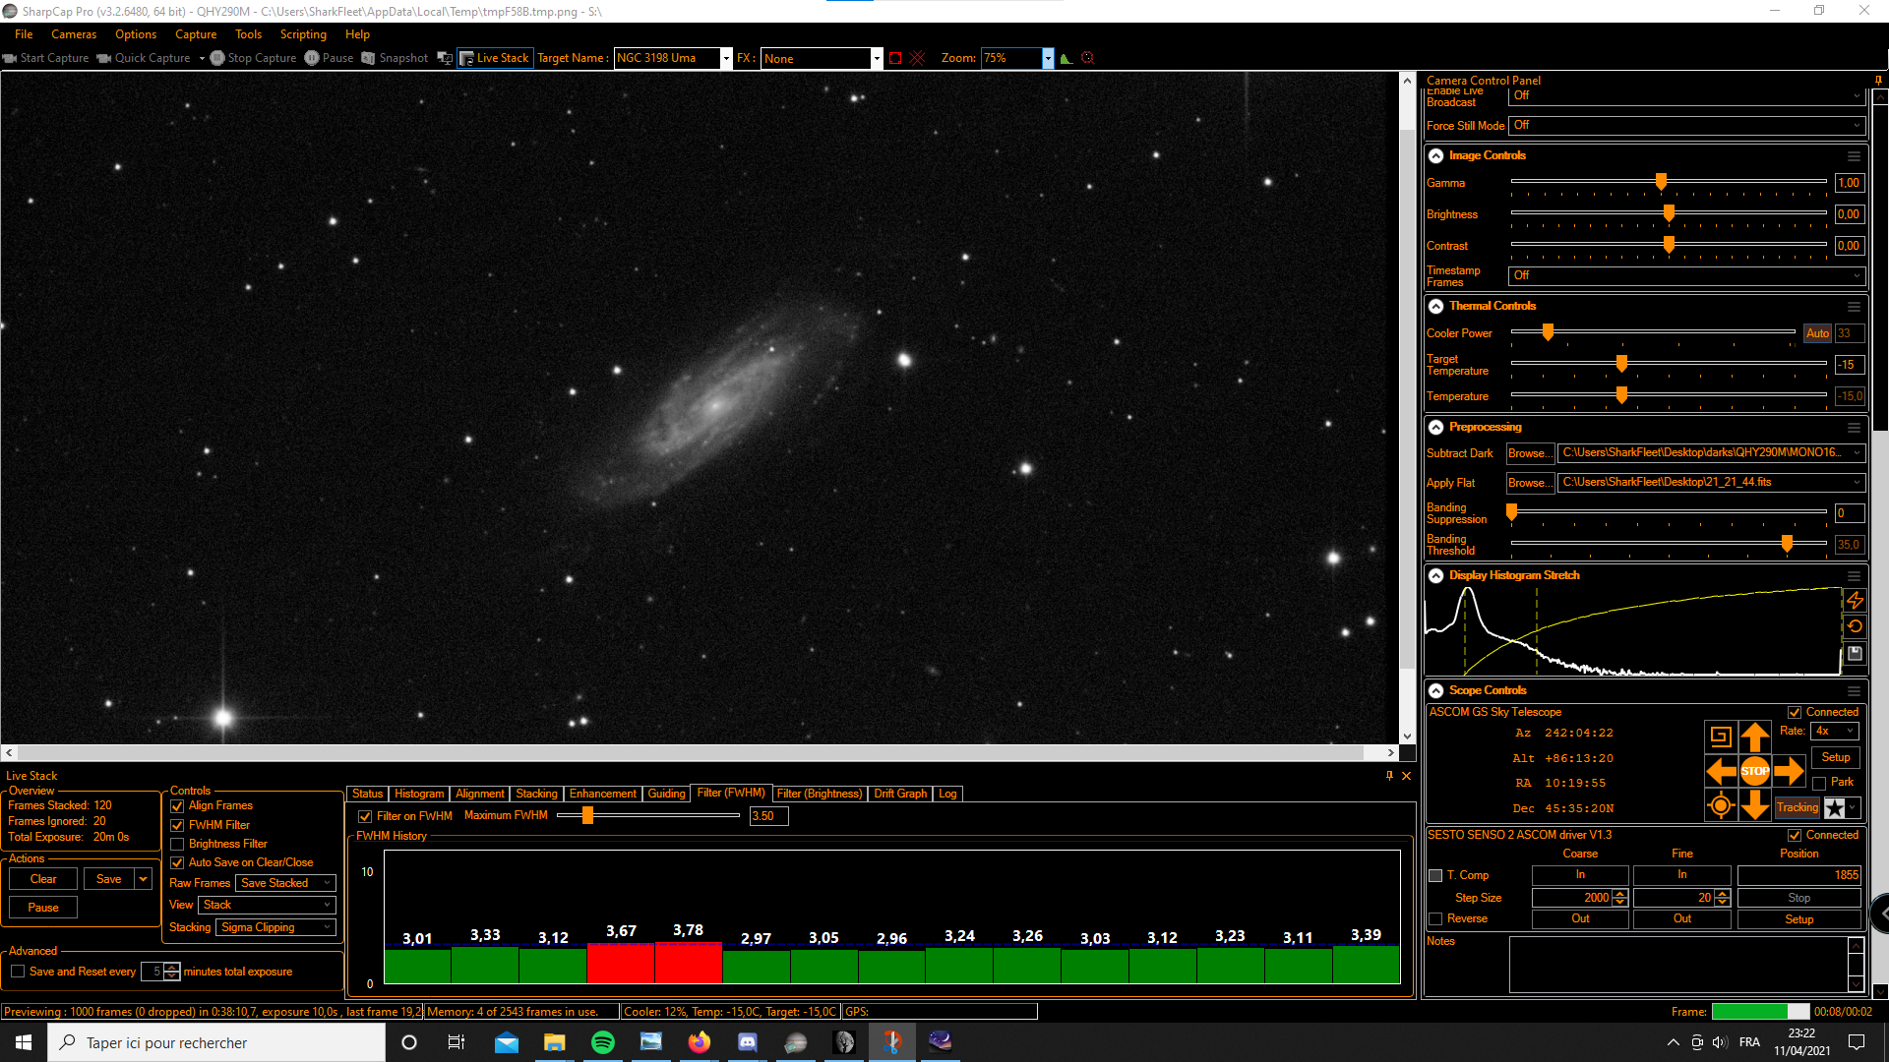Uncheck the FWHM Filter checkbox

(178, 825)
